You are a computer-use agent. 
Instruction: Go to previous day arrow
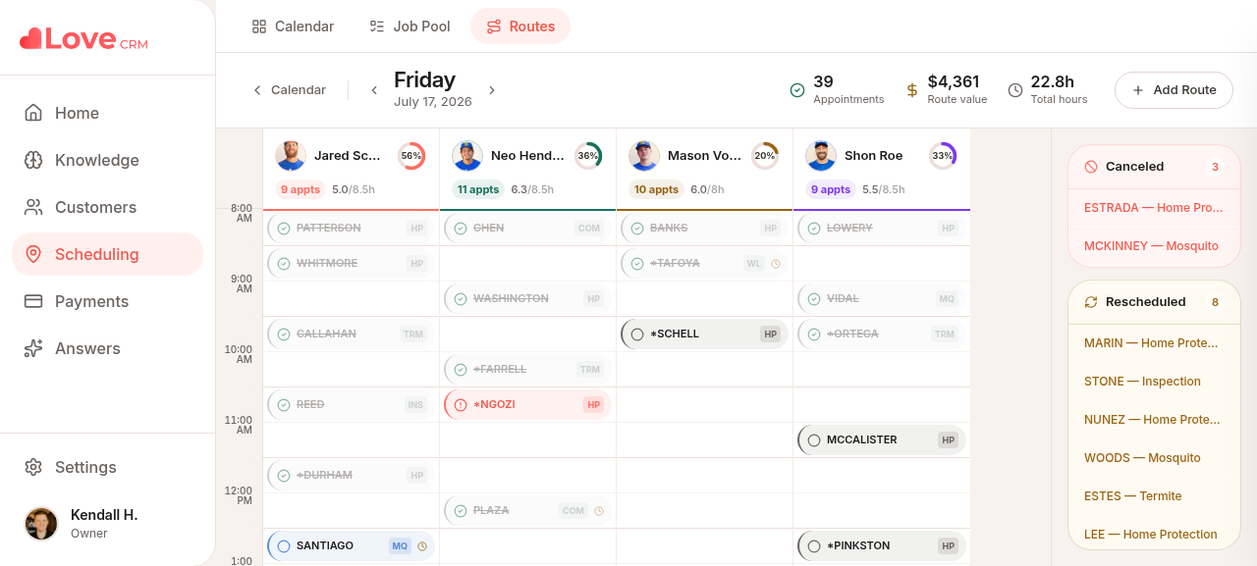pos(374,90)
